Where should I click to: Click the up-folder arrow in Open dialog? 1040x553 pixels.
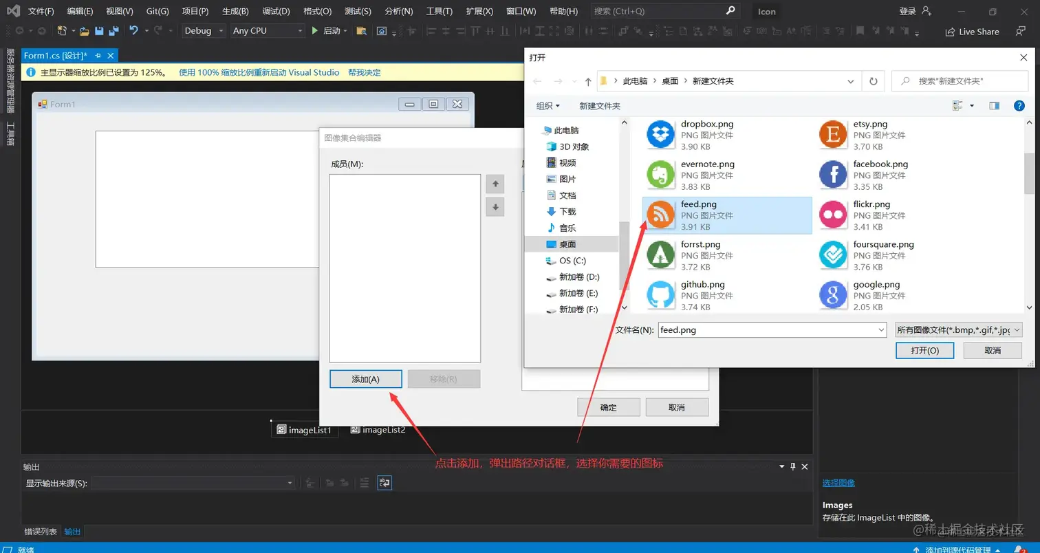coord(588,81)
